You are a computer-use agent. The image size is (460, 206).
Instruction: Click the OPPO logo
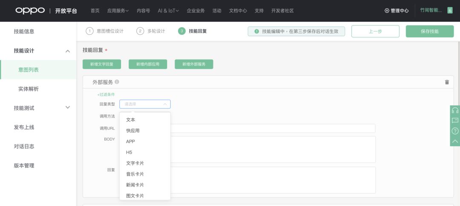[30, 11]
